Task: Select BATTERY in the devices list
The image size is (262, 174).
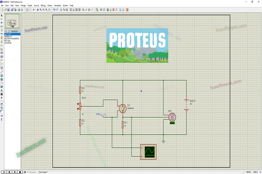Action: (12, 34)
